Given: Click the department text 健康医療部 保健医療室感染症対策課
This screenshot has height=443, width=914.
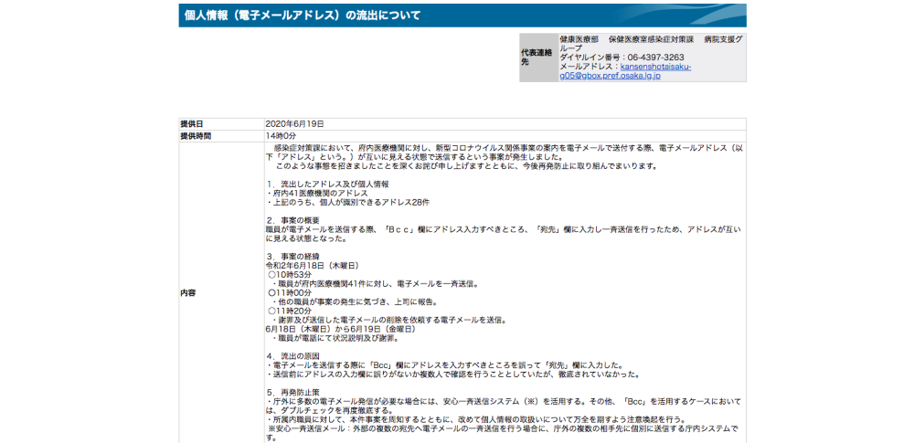Looking at the screenshot, I should (627, 39).
